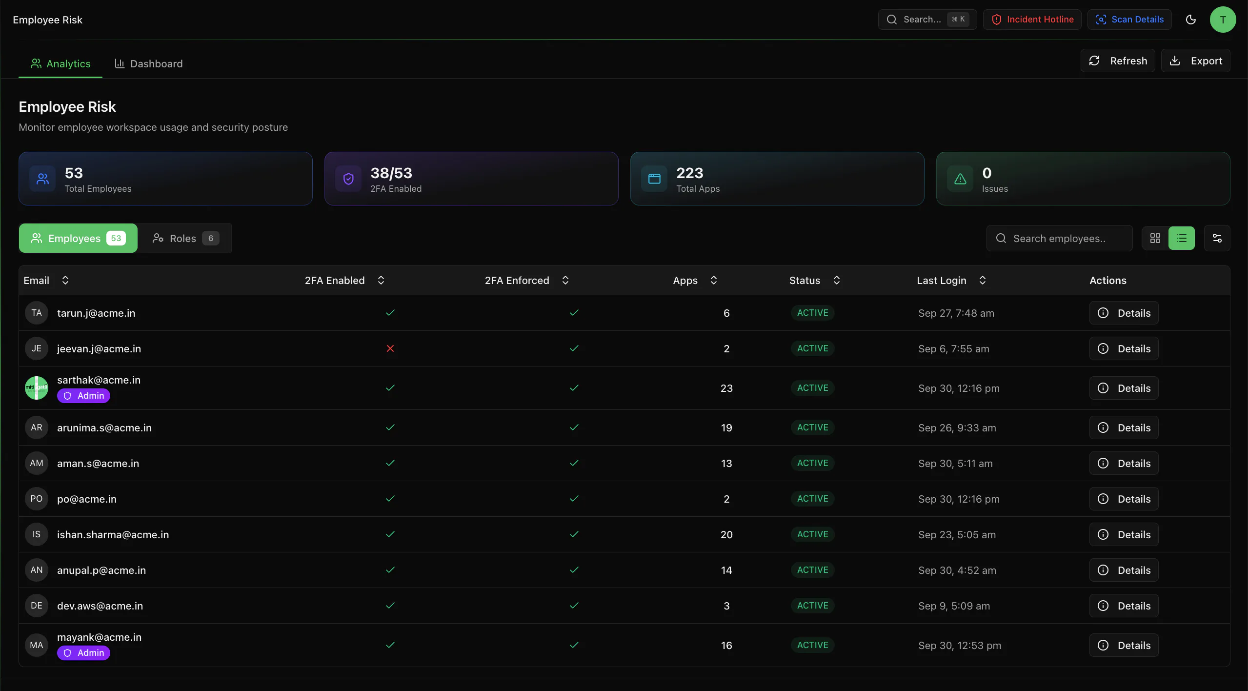Open the Incident Hotline
Viewport: 1248px width, 691px height.
click(1032, 20)
